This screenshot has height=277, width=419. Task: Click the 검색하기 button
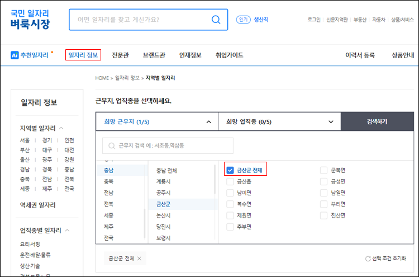click(377, 122)
